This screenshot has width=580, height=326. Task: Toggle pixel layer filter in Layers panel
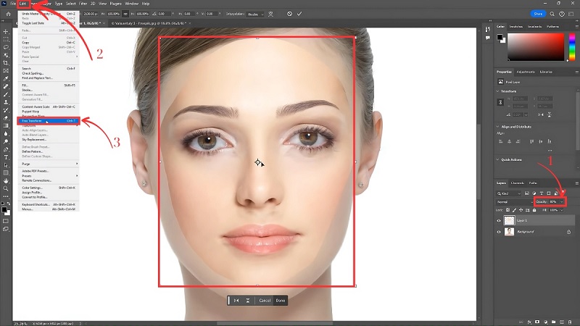(x=527, y=193)
